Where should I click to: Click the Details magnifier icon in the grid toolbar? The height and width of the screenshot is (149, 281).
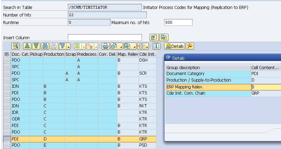pos(15,46)
